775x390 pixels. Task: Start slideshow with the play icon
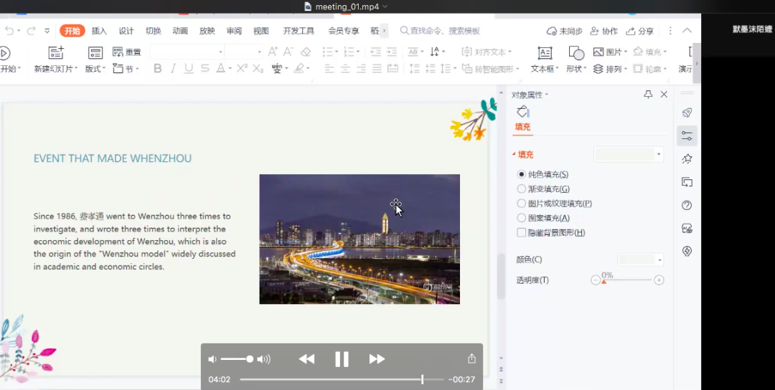[4, 53]
